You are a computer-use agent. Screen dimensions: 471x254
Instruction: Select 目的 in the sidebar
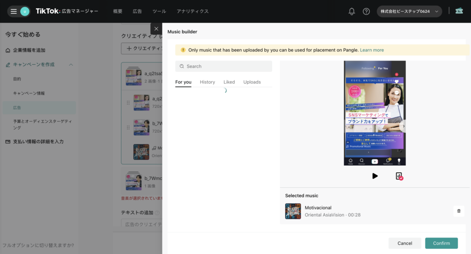click(x=17, y=79)
